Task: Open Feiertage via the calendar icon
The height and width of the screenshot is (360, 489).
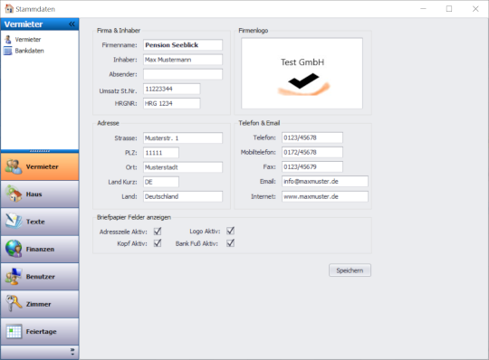Action: coord(14,331)
